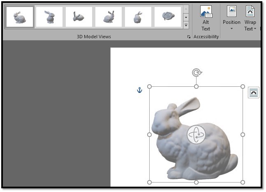Click the bottom-right sizing handle
This screenshot has width=266, height=192.
pyautogui.click(x=243, y=182)
